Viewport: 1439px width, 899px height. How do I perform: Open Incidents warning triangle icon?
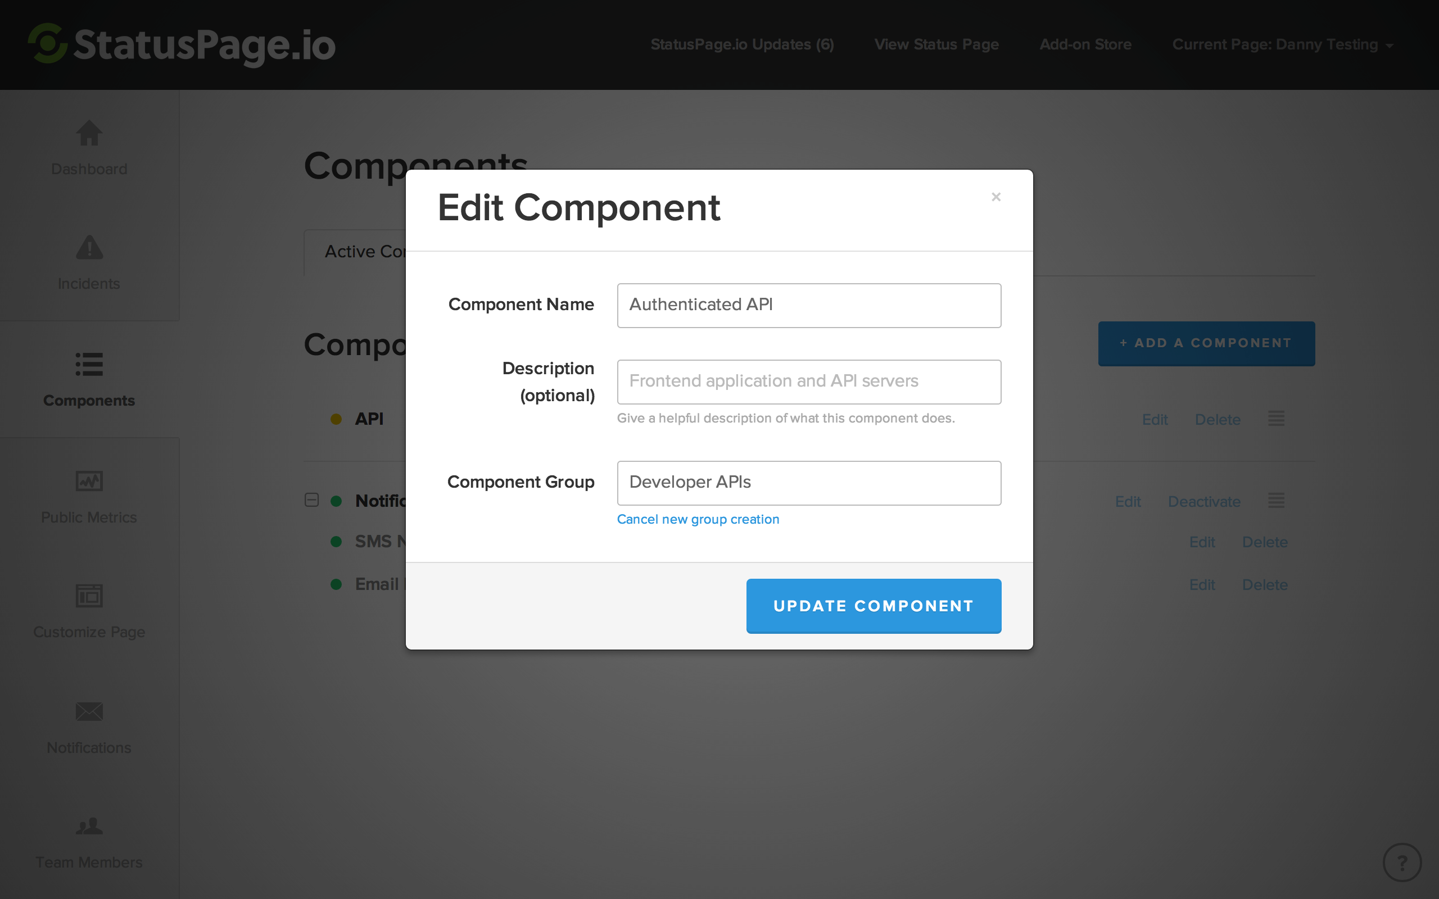(x=89, y=247)
